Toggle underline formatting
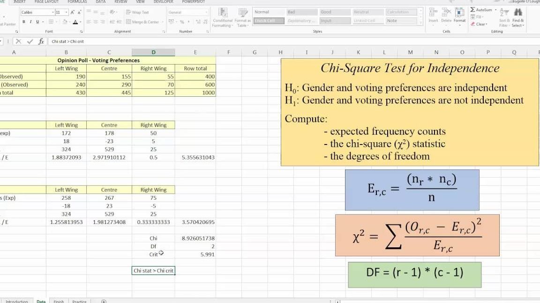Viewport: 540px width, 303px height. pyautogui.click(x=37, y=22)
